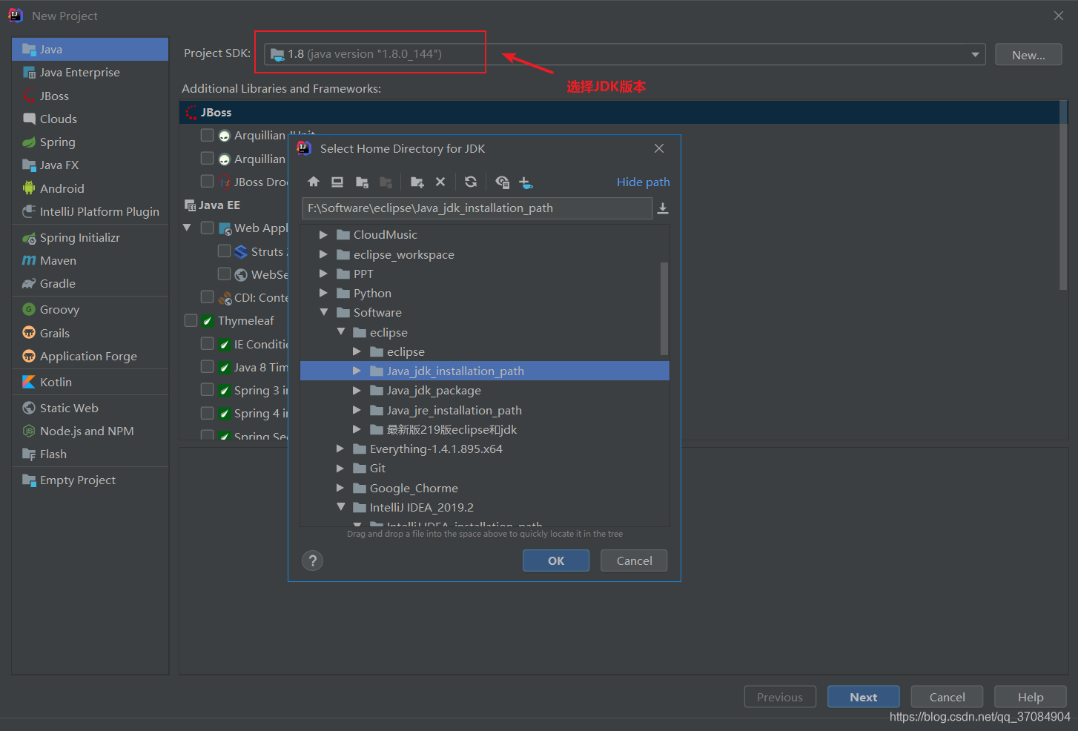The height and width of the screenshot is (731, 1078).
Task: Click the Hide path link
Action: coord(644,182)
